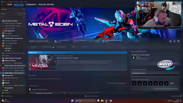Open game settings via the gear icon
The width and height of the screenshot is (183, 103).
click(170, 41)
